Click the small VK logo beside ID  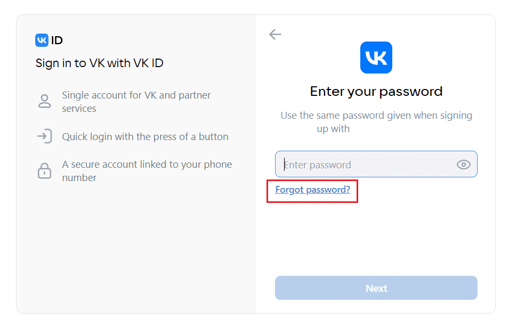point(42,40)
